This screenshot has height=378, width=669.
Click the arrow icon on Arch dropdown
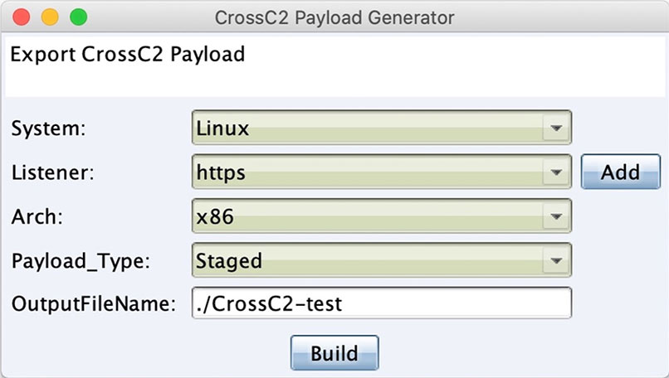tap(556, 216)
